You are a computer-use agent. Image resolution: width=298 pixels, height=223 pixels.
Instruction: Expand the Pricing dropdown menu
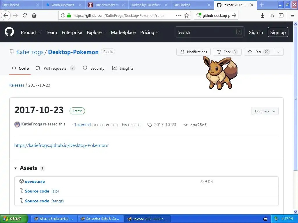click(149, 33)
